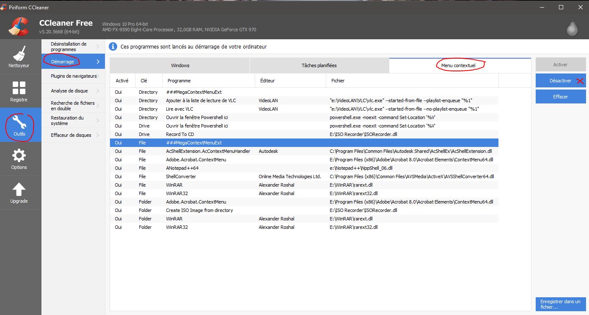The image size is (589, 315).
Task: Expand Plugins de navigateurs chevron
Action: tap(98, 76)
